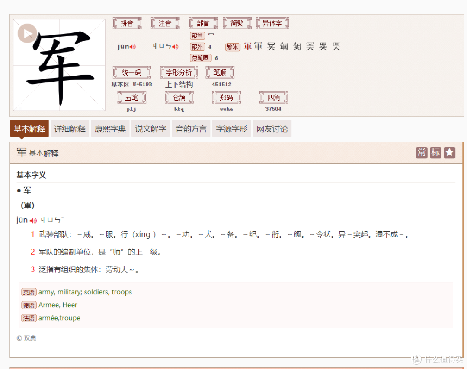Image resolution: width=467 pixels, height=369 pixels.
Task: Click the 标 badge icon
Action: pyautogui.click(x=435, y=152)
